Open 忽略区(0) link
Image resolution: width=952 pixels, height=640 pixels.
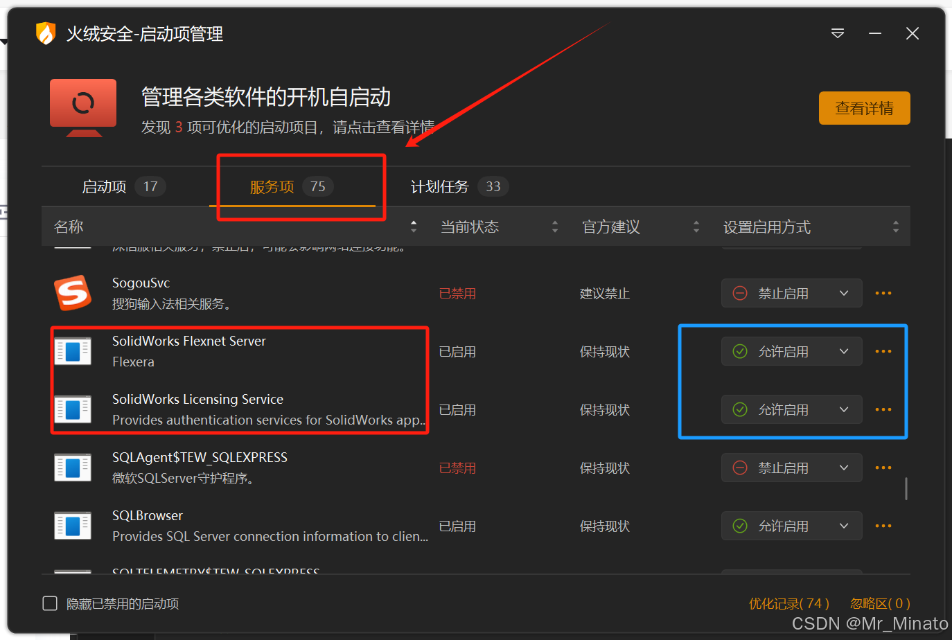pos(880,603)
